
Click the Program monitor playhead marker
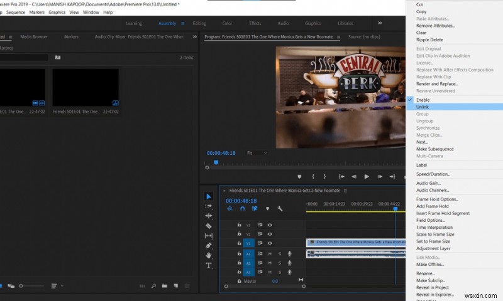(x=215, y=162)
